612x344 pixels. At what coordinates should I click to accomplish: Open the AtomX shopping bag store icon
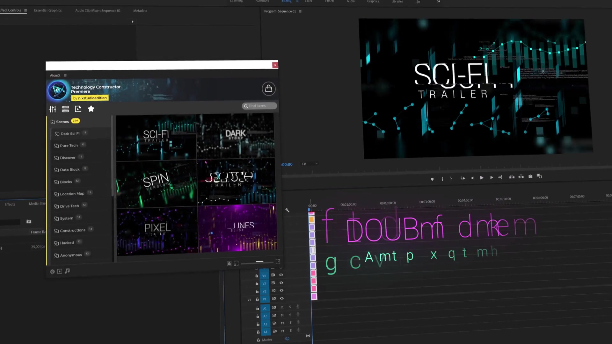click(x=269, y=89)
